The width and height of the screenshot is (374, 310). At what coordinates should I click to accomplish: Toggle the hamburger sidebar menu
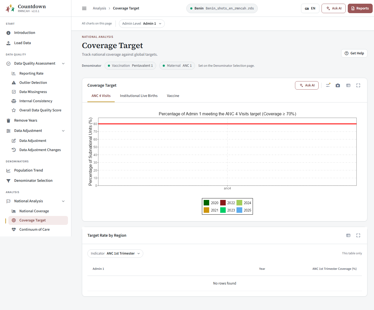tap(84, 8)
